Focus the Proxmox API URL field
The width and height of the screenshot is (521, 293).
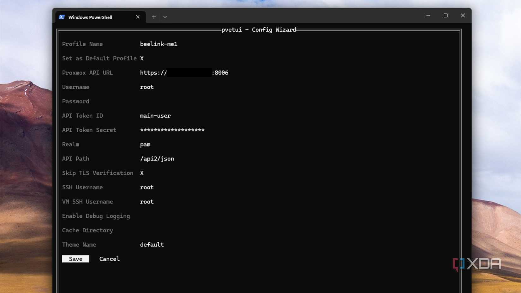point(184,73)
